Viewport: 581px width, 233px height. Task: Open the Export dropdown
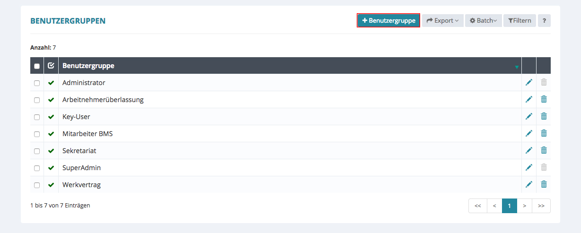pyautogui.click(x=442, y=20)
